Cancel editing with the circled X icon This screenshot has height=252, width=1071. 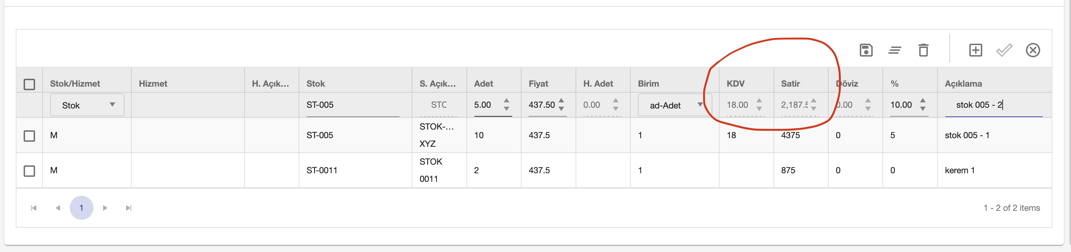tap(1033, 50)
